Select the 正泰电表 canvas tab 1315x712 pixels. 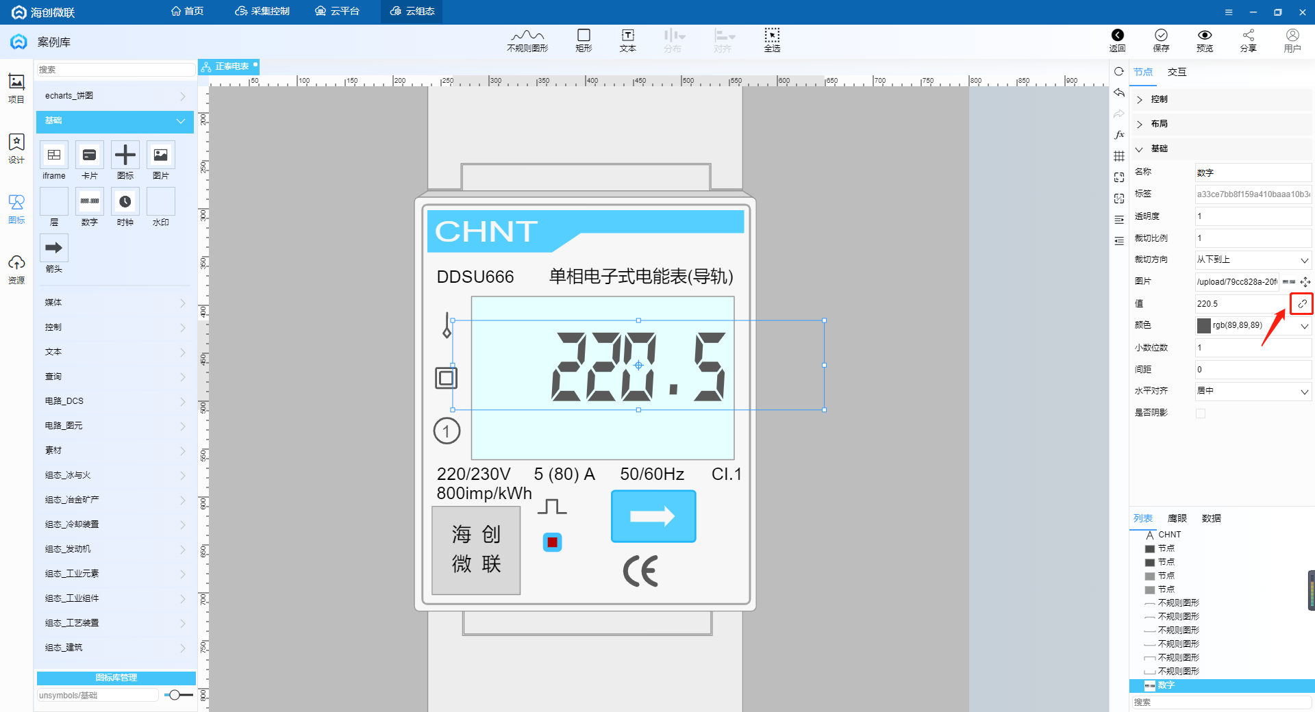pyautogui.click(x=228, y=66)
